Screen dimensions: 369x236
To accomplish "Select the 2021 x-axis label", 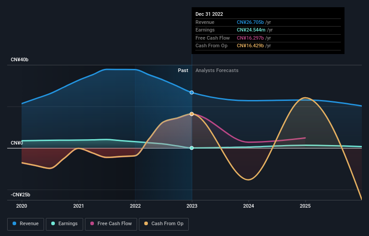I will click(x=78, y=206).
